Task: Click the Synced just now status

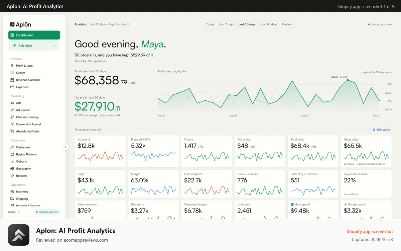Action: point(380,24)
